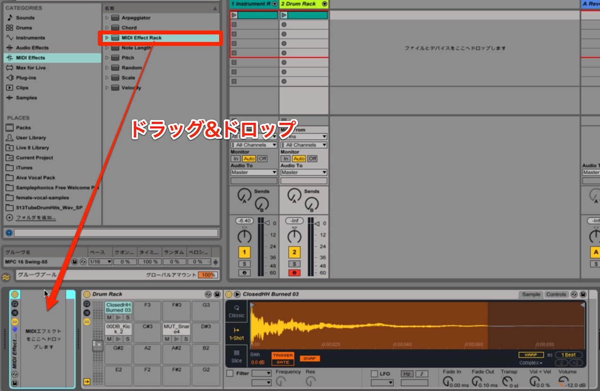The height and width of the screenshot is (391, 600).
Task: Launch first clip slot on Instrument track
Action: click(x=234, y=15)
